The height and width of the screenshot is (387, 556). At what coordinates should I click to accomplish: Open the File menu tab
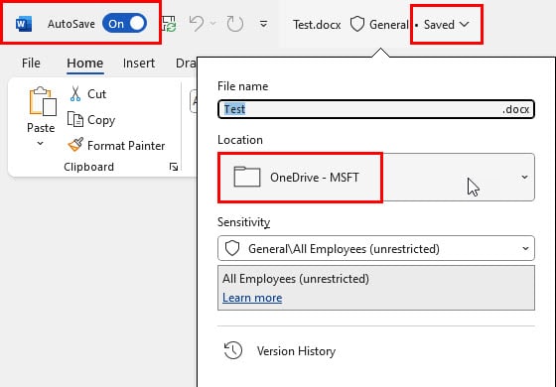coord(31,64)
